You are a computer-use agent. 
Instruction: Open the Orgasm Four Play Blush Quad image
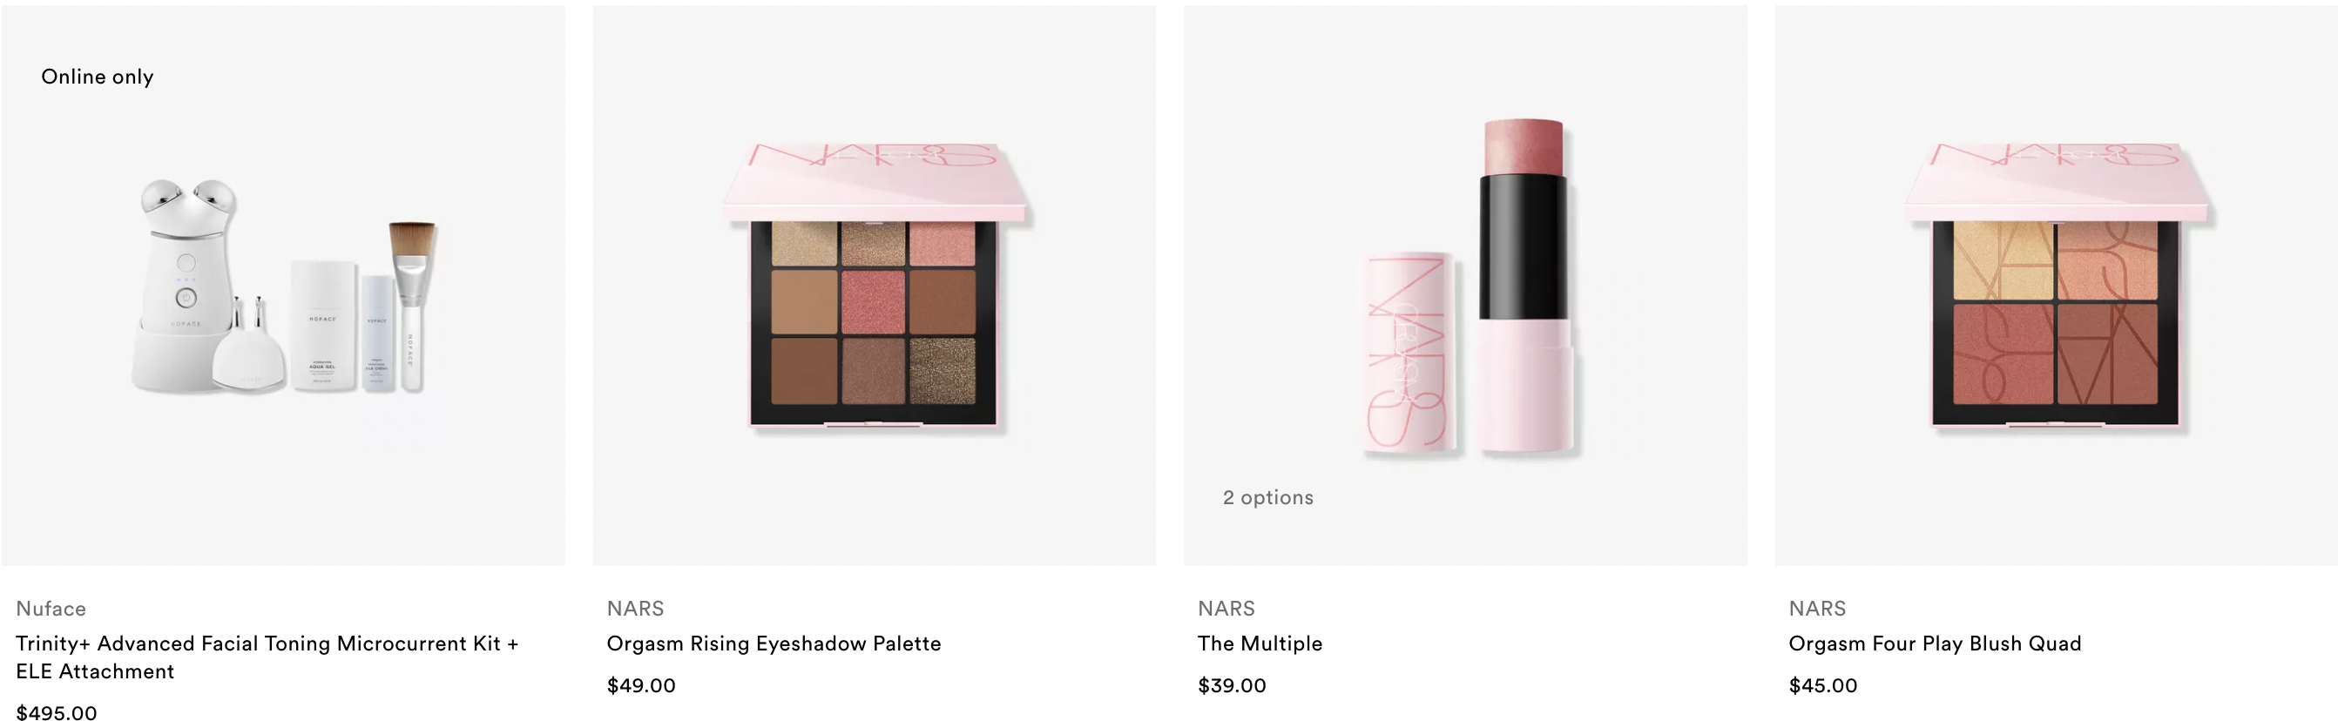point(2057,286)
